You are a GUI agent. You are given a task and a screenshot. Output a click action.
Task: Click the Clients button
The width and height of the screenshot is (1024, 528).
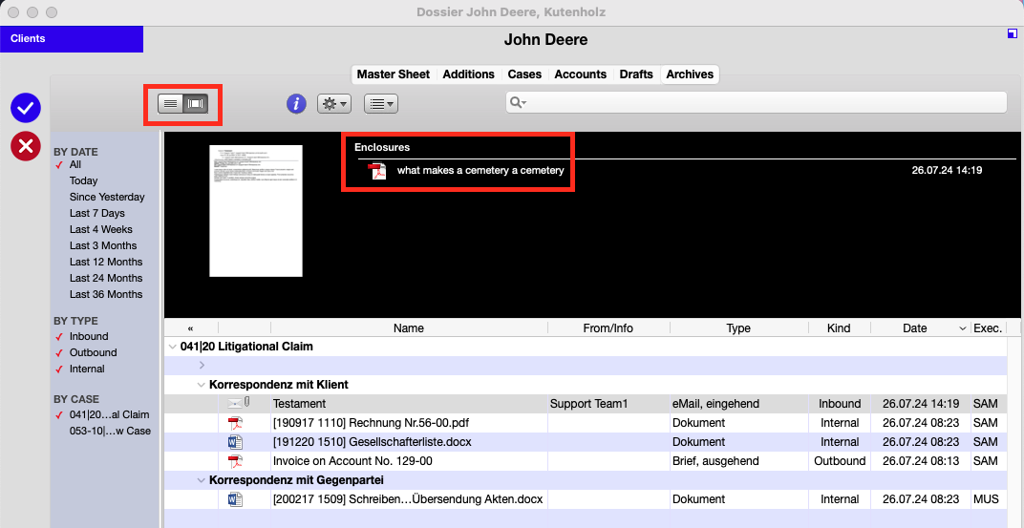pos(72,39)
